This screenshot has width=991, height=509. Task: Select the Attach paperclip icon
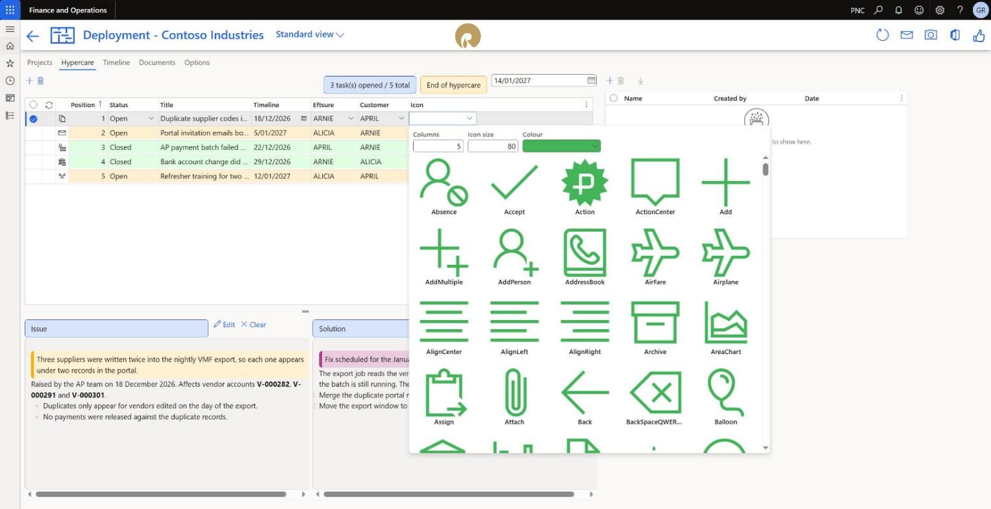514,397
